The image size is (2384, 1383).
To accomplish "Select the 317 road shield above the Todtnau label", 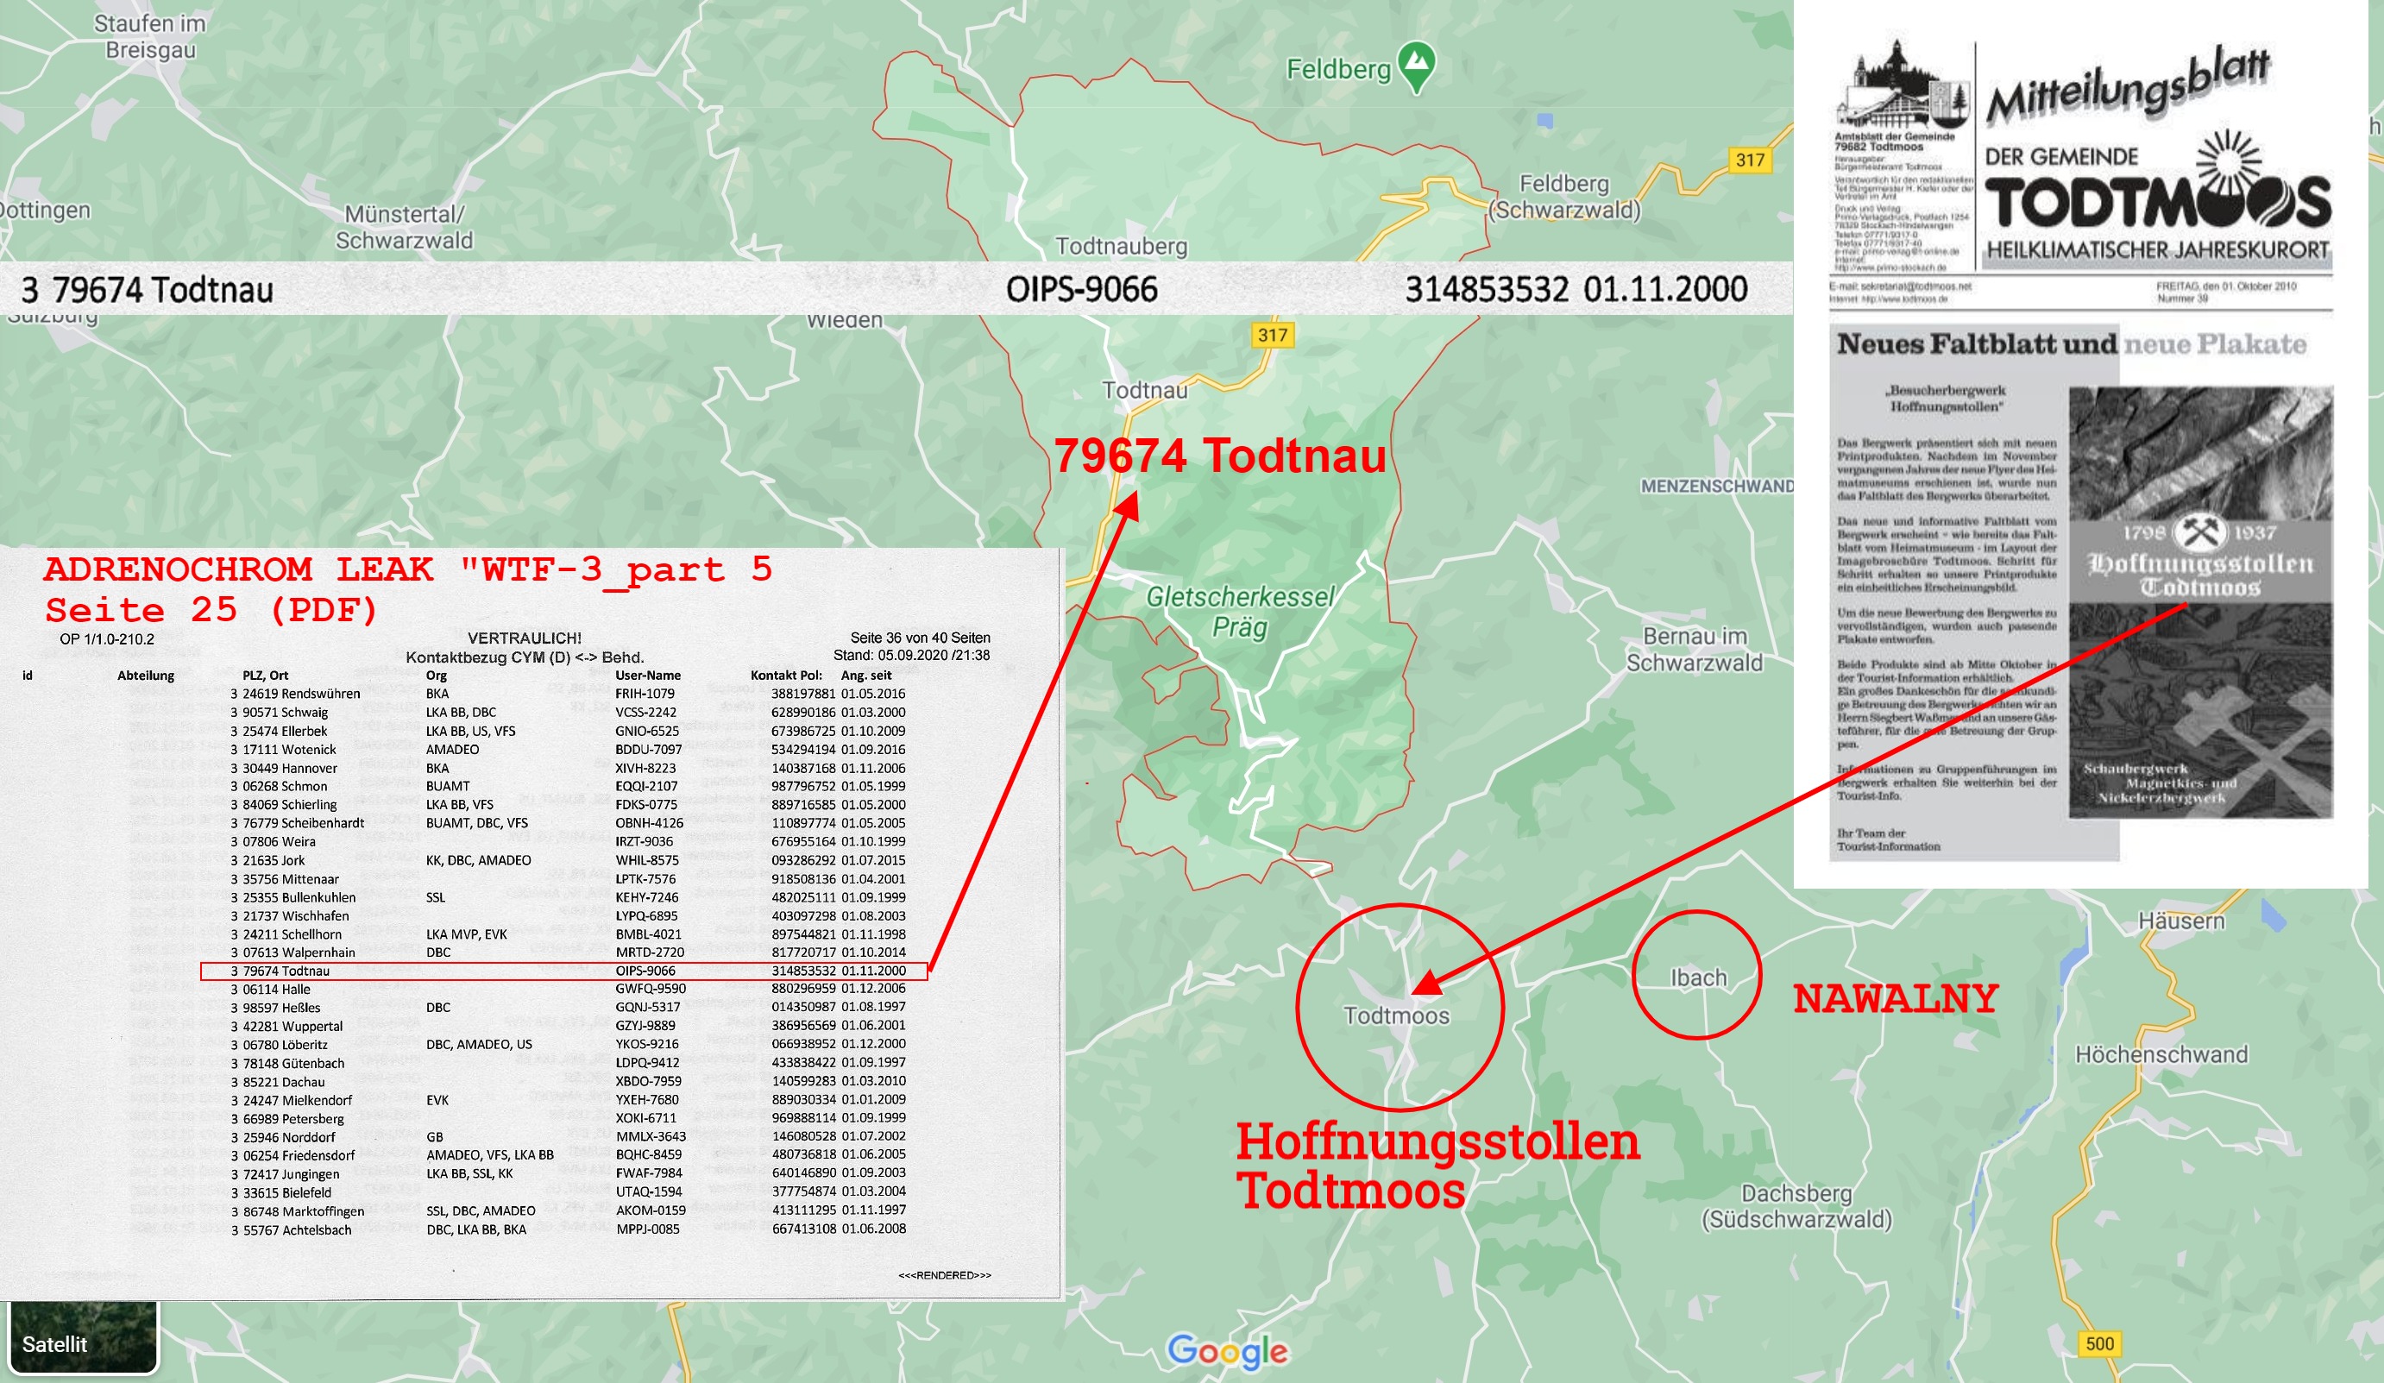I will (x=1273, y=335).
